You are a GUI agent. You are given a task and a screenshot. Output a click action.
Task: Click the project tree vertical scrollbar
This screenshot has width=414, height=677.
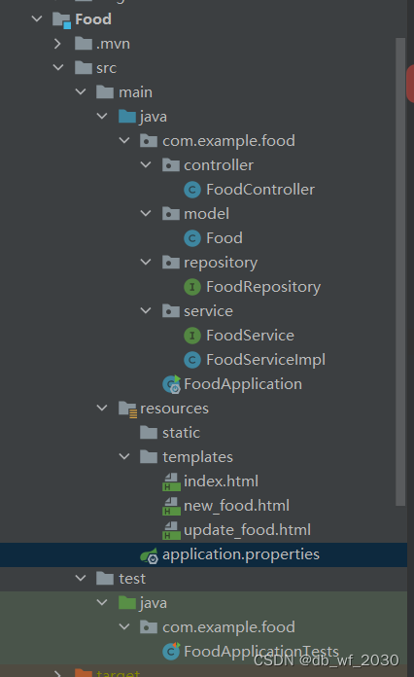point(400,271)
